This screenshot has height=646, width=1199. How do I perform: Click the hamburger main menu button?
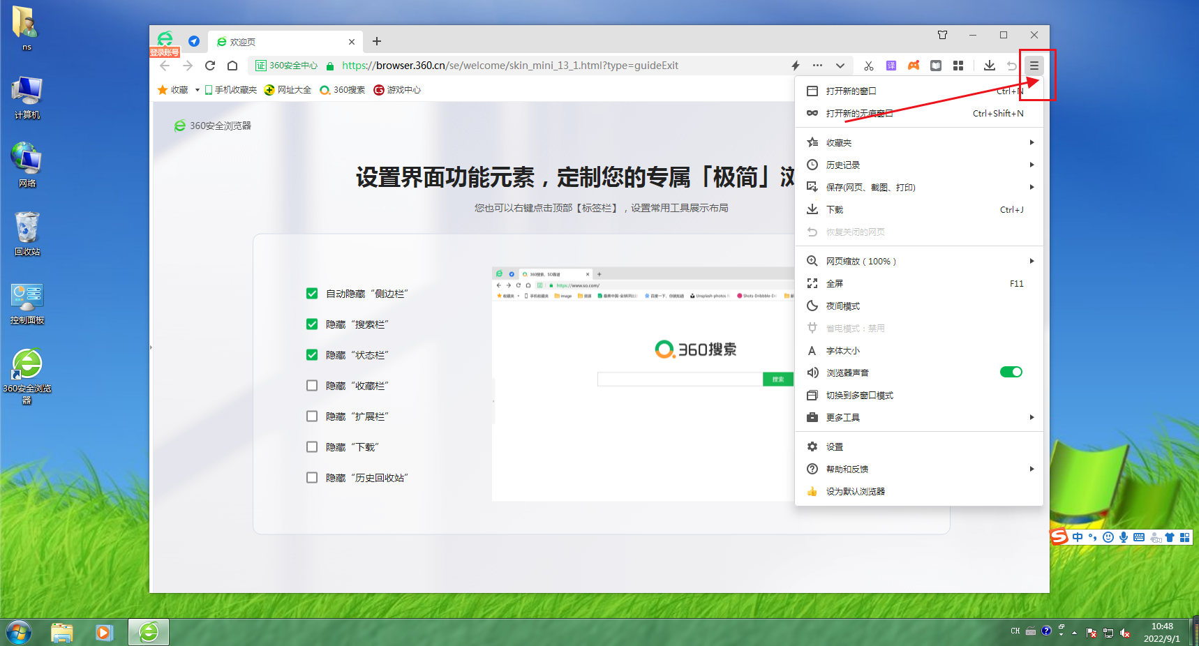(1034, 66)
